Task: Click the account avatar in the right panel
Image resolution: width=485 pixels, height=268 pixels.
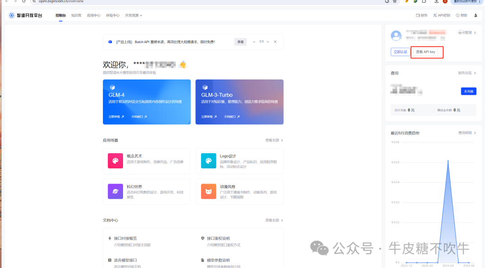Action: tap(396, 35)
